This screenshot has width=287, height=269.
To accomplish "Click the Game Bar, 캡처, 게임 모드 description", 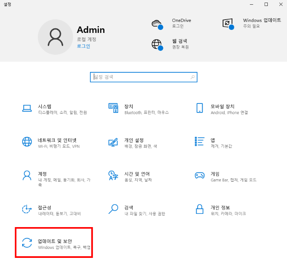I will 234,180.
